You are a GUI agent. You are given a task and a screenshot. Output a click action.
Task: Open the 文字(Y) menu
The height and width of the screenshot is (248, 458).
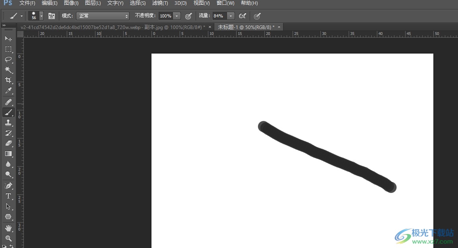point(115,3)
